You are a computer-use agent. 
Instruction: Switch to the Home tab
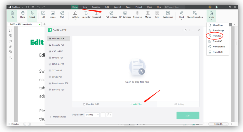coord(75,7)
